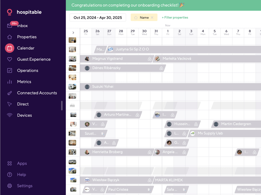Open the Inbox envelope icon
The height and width of the screenshot is (195, 261).
(9, 26)
